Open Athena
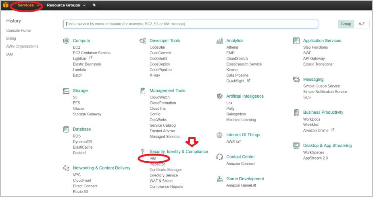This screenshot has height=197, width=373. pyautogui.click(x=232, y=47)
